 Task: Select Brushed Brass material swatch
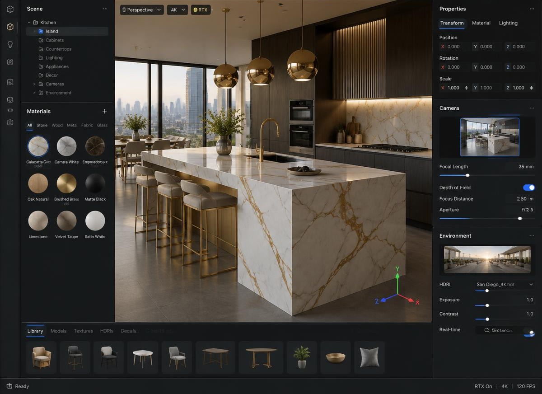pyautogui.click(x=66, y=183)
